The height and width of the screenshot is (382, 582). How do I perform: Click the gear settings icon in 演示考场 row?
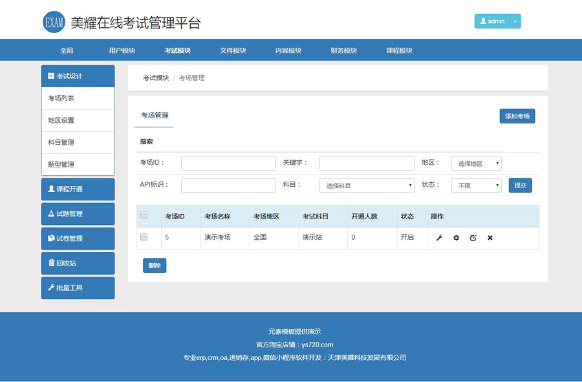[x=456, y=238]
